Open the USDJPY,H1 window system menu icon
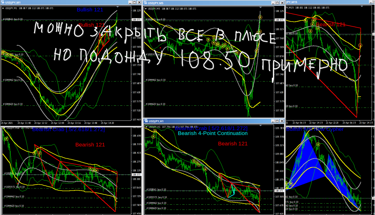This screenshot has height=215, width=375. [146, 121]
